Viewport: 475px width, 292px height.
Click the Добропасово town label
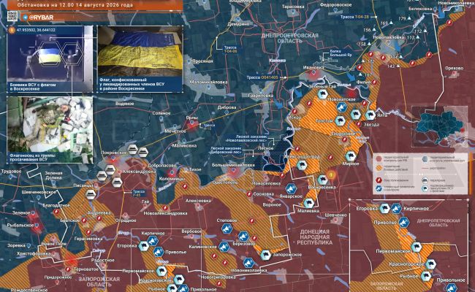pyautogui.click(x=161, y=166)
